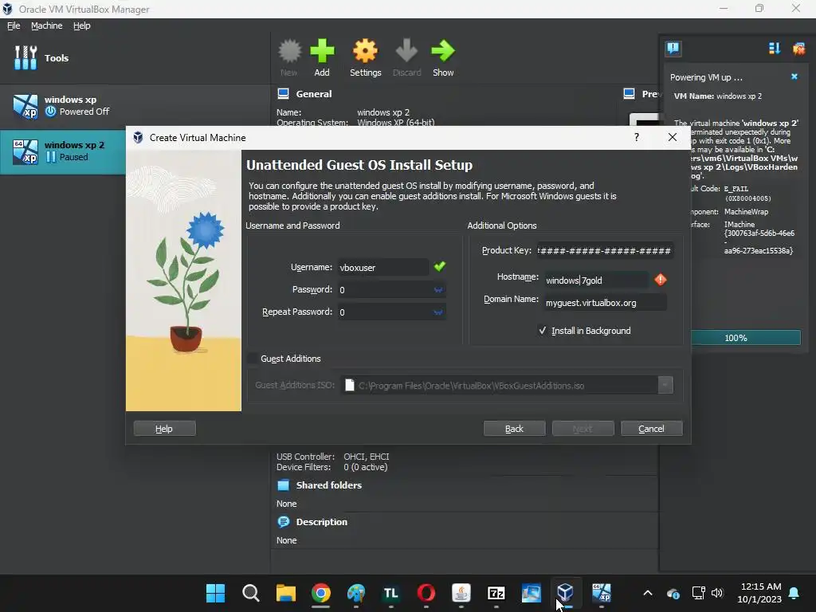816x612 pixels.
Task: Open the Guest Additions ISO dropdown arrow
Action: (665, 385)
